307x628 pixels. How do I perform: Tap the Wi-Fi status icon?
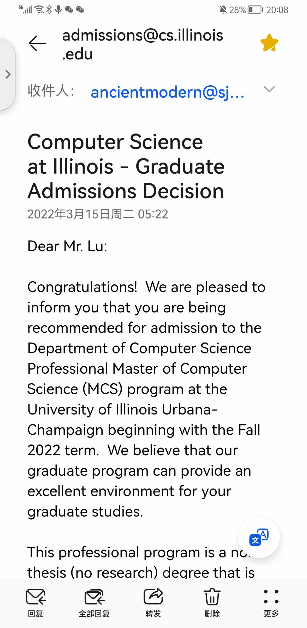[x=40, y=10]
